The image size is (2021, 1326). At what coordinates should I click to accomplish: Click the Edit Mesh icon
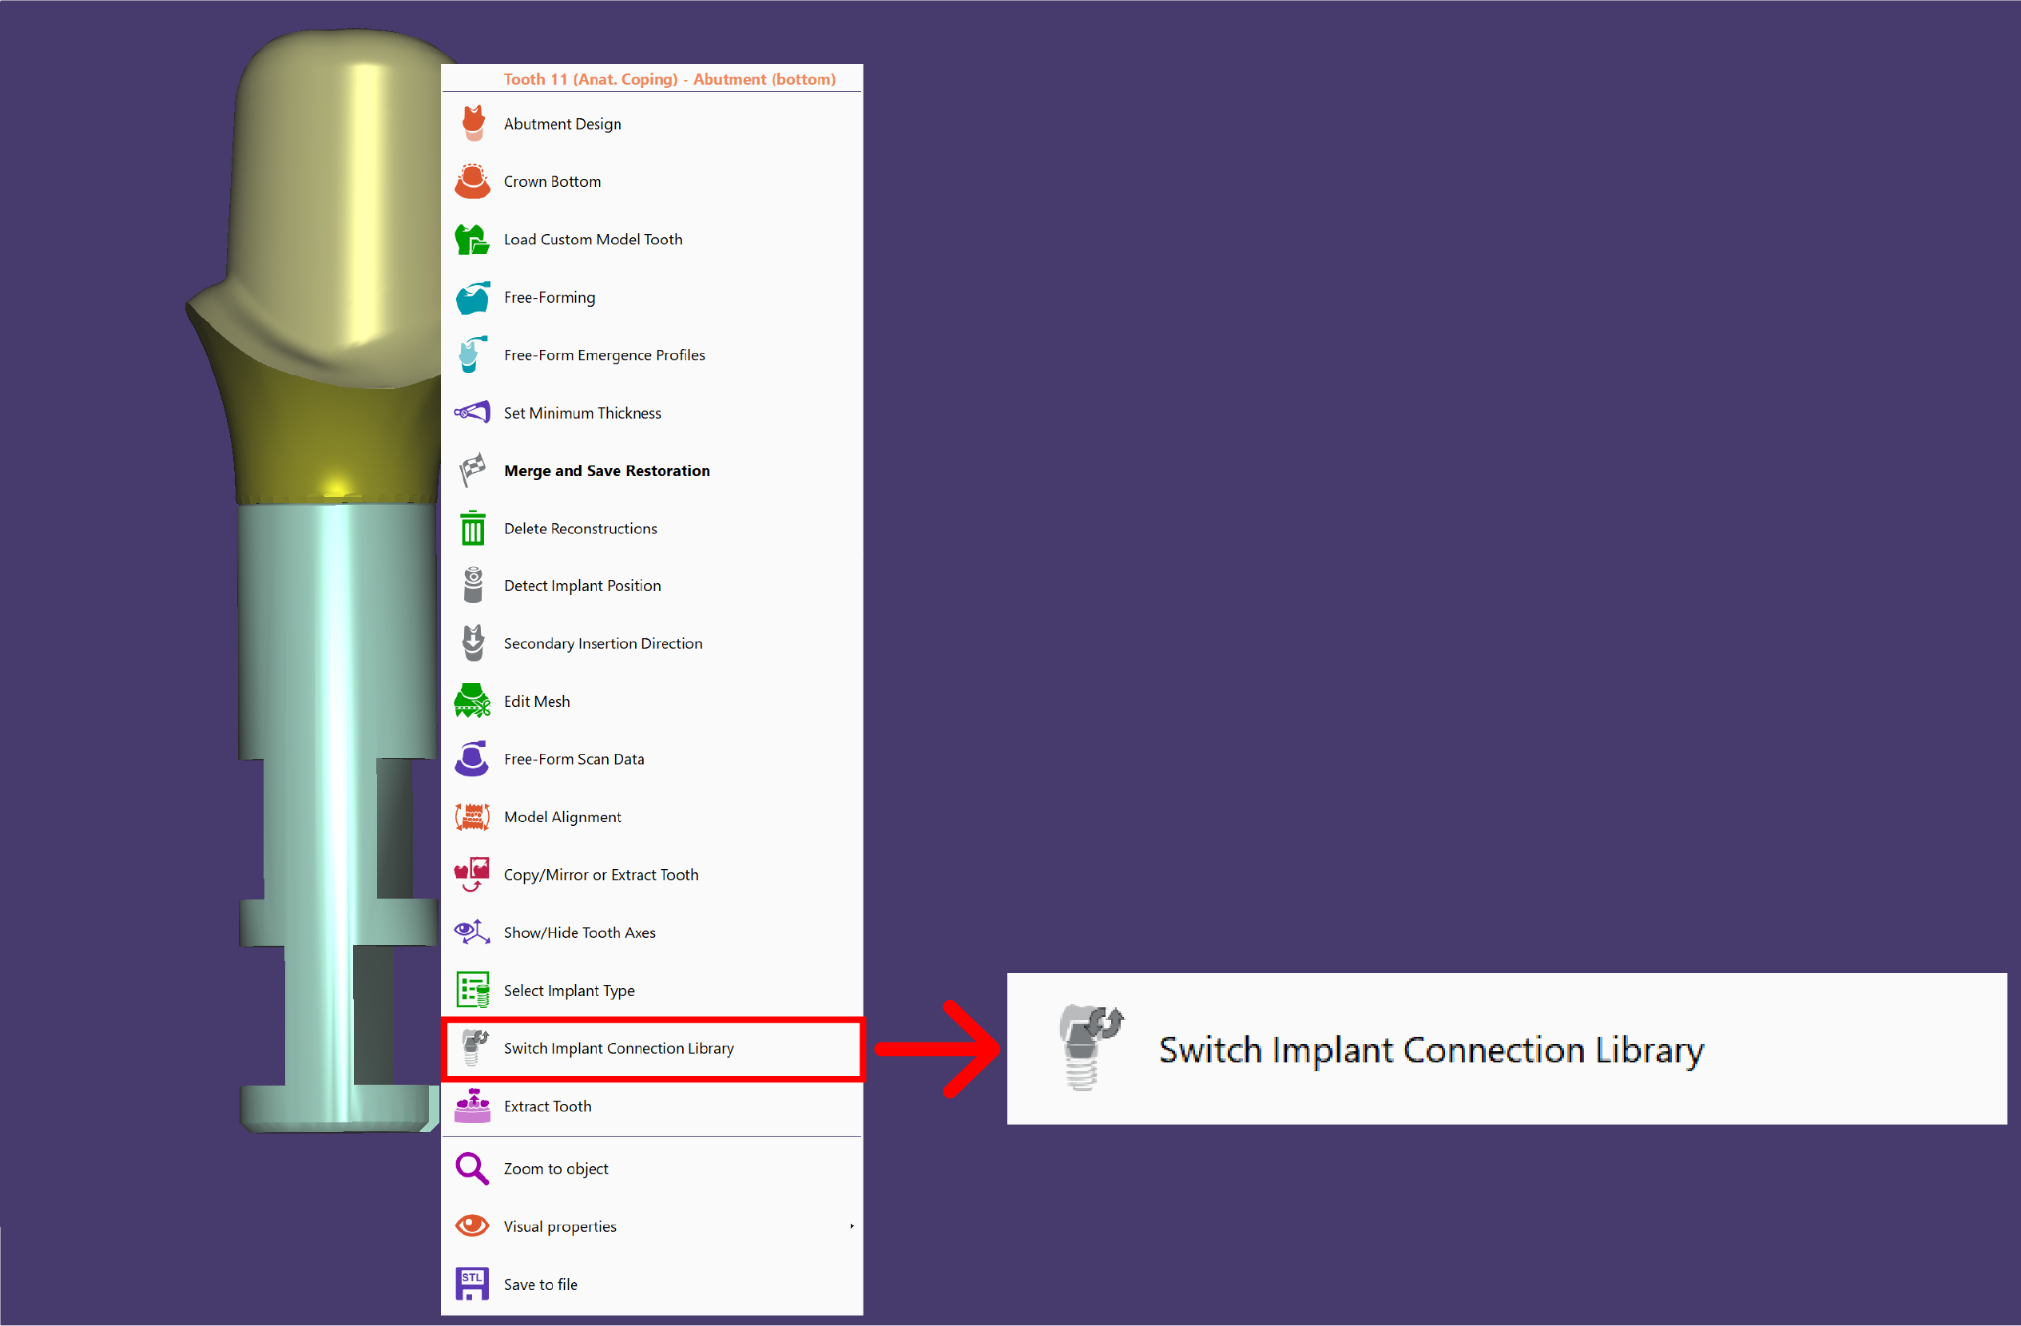click(x=473, y=701)
